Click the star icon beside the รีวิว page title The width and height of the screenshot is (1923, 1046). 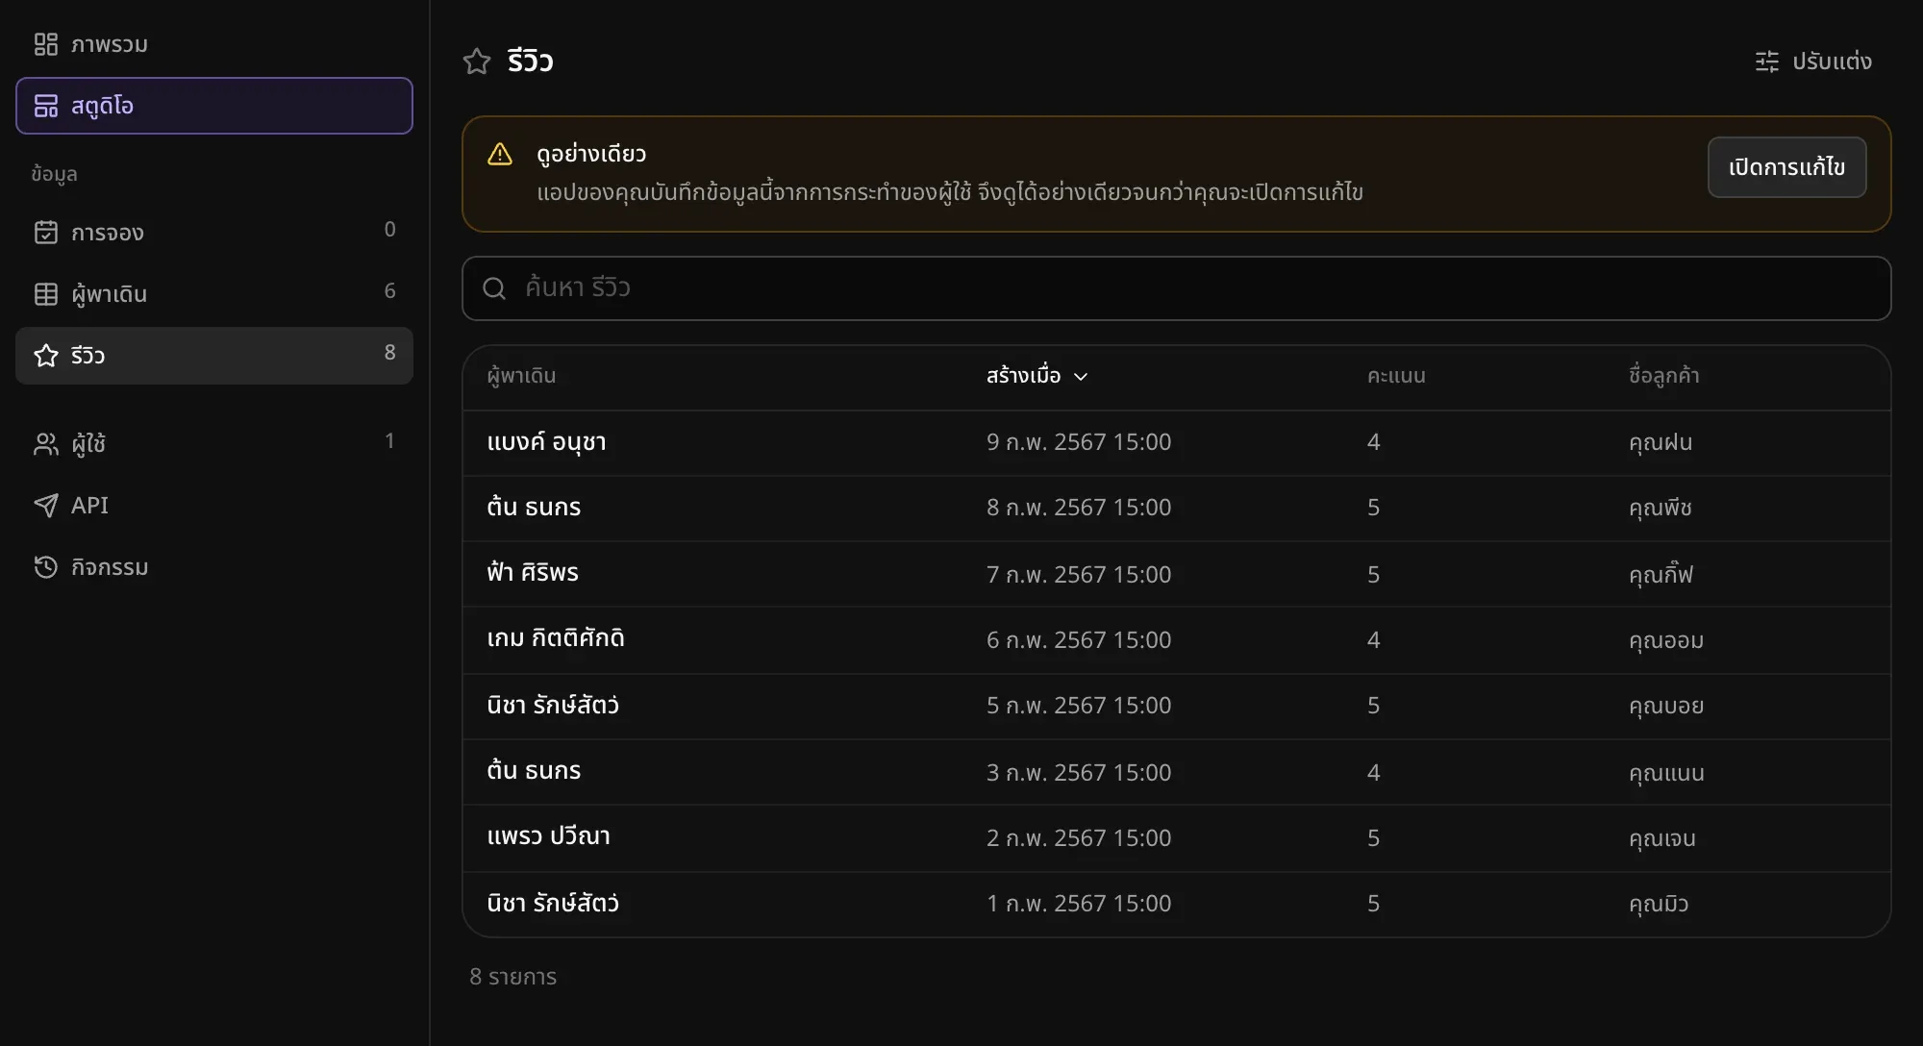pyautogui.click(x=477, y=62)
